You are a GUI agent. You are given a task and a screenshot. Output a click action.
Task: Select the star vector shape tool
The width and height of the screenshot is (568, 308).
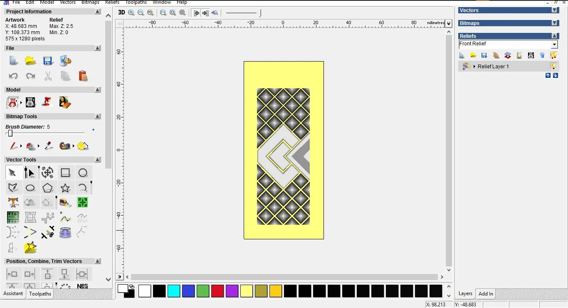65,188
